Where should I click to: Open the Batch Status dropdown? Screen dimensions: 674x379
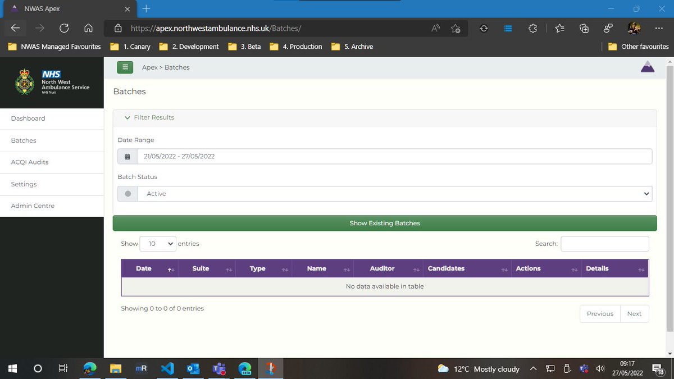395,194
